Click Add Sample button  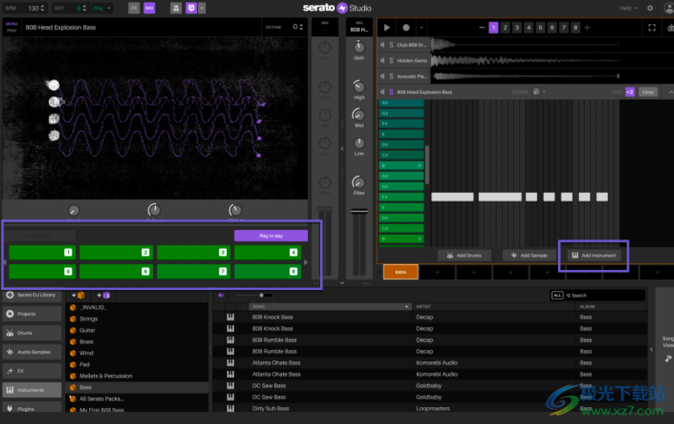click(x=529, y=255)
